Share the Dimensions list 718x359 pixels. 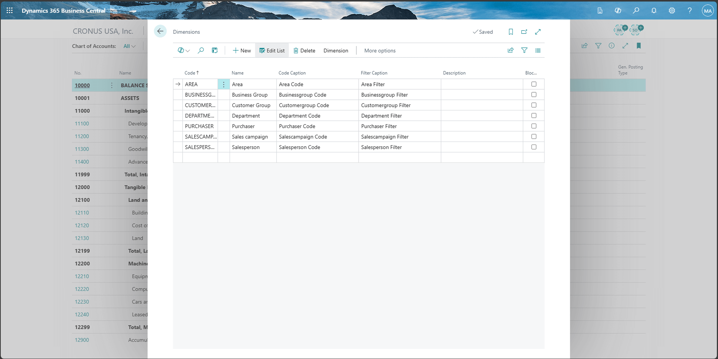pyautogui.click(x=511, y=50)
